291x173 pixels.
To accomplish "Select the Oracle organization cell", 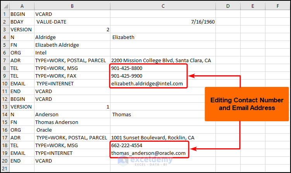I will point(72,130).
